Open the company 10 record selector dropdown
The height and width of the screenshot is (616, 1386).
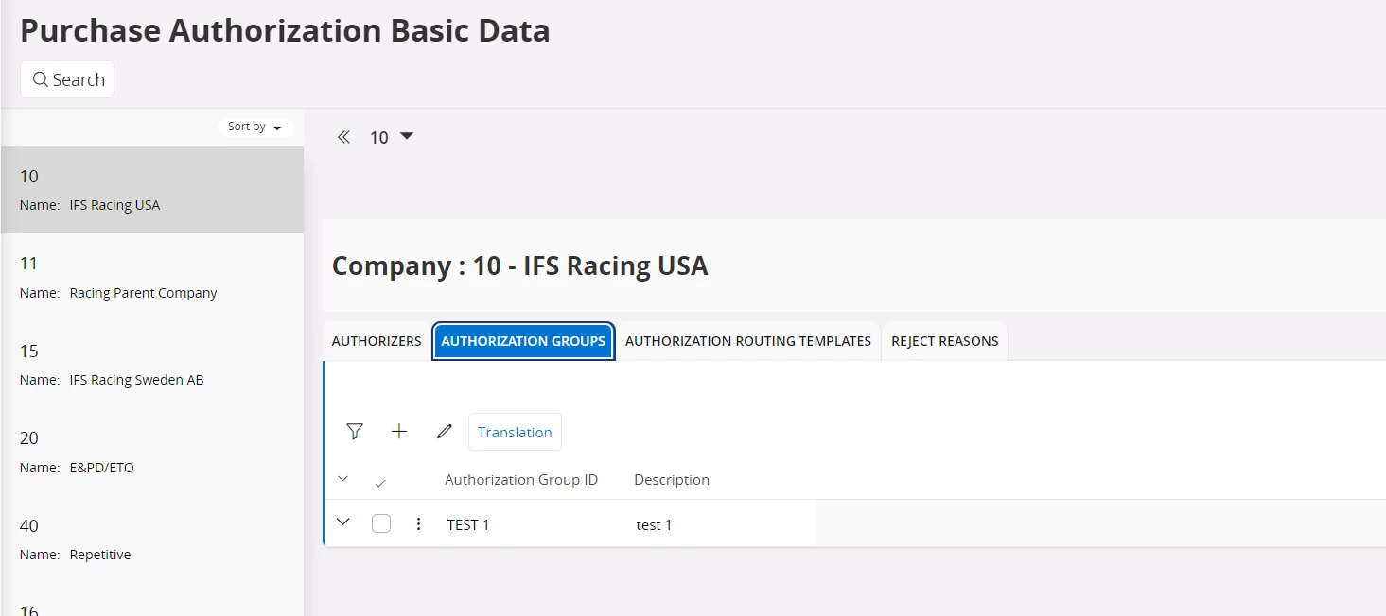[406, 137]
